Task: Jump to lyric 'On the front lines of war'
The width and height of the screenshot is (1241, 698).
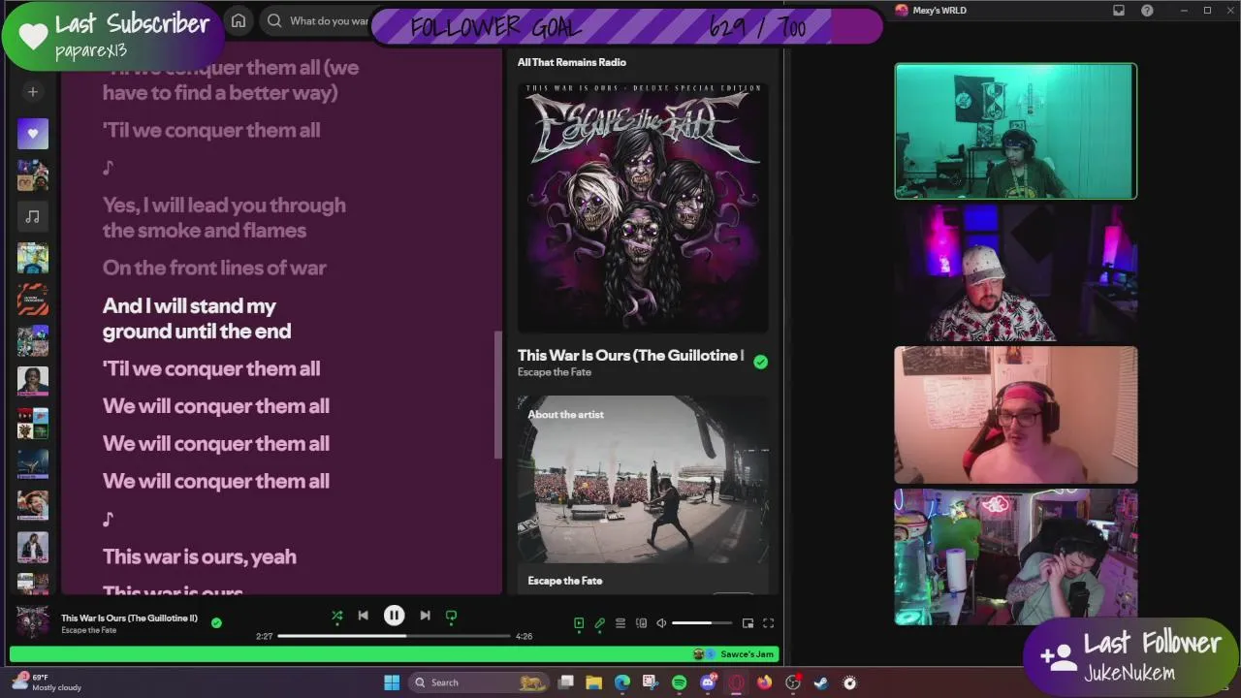Action: [214, 268]
